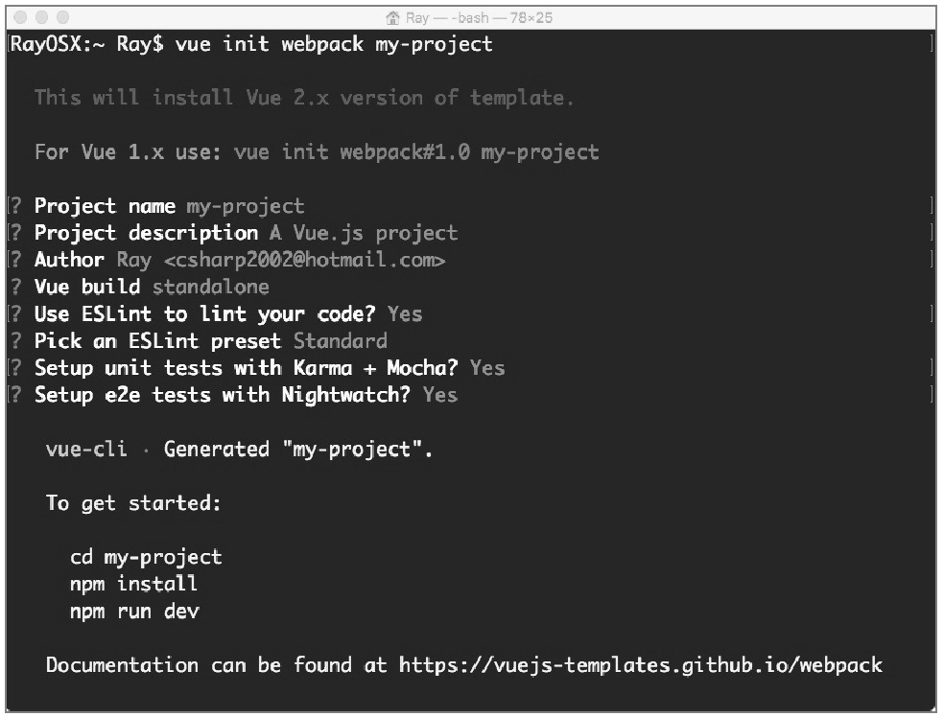The height and width of the screenshot is (717, 944).
Task: Click the red close window button
Action: (20, 17)
